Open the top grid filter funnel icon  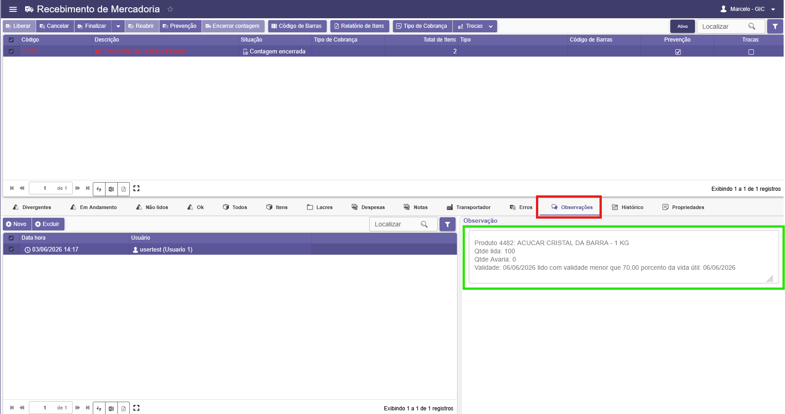pyautogui.click(x=775, y=26)
